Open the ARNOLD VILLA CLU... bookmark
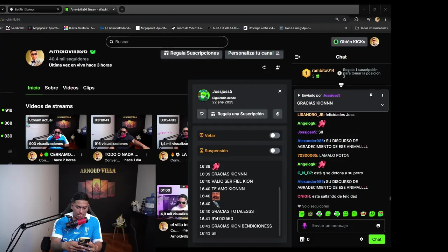The width and height of the screenshot is (448, 252). click(223, 28)
